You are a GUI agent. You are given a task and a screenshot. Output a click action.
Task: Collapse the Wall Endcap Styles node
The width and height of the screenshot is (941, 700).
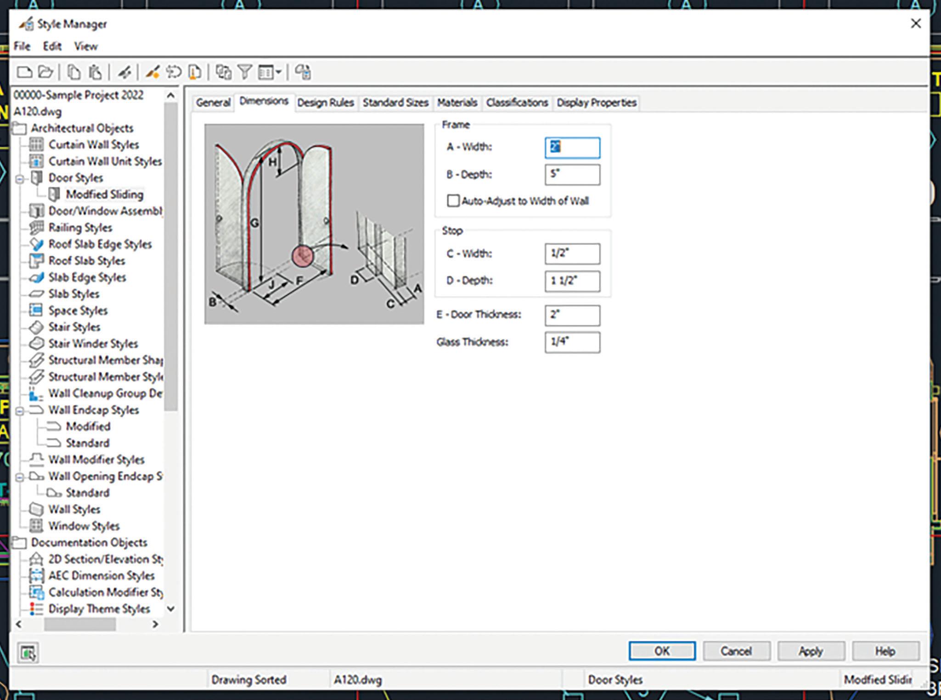[19, 411]
